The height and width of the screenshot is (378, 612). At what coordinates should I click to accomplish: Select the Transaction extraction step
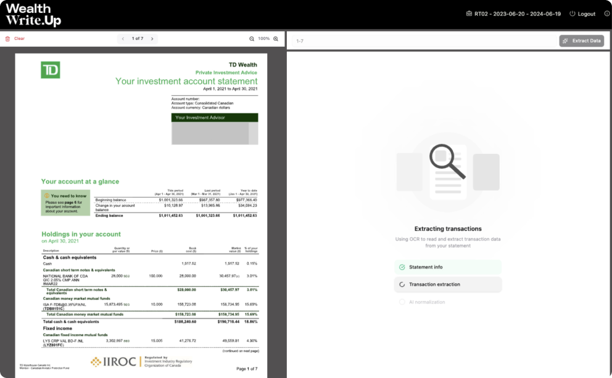[x=448, y=284]
